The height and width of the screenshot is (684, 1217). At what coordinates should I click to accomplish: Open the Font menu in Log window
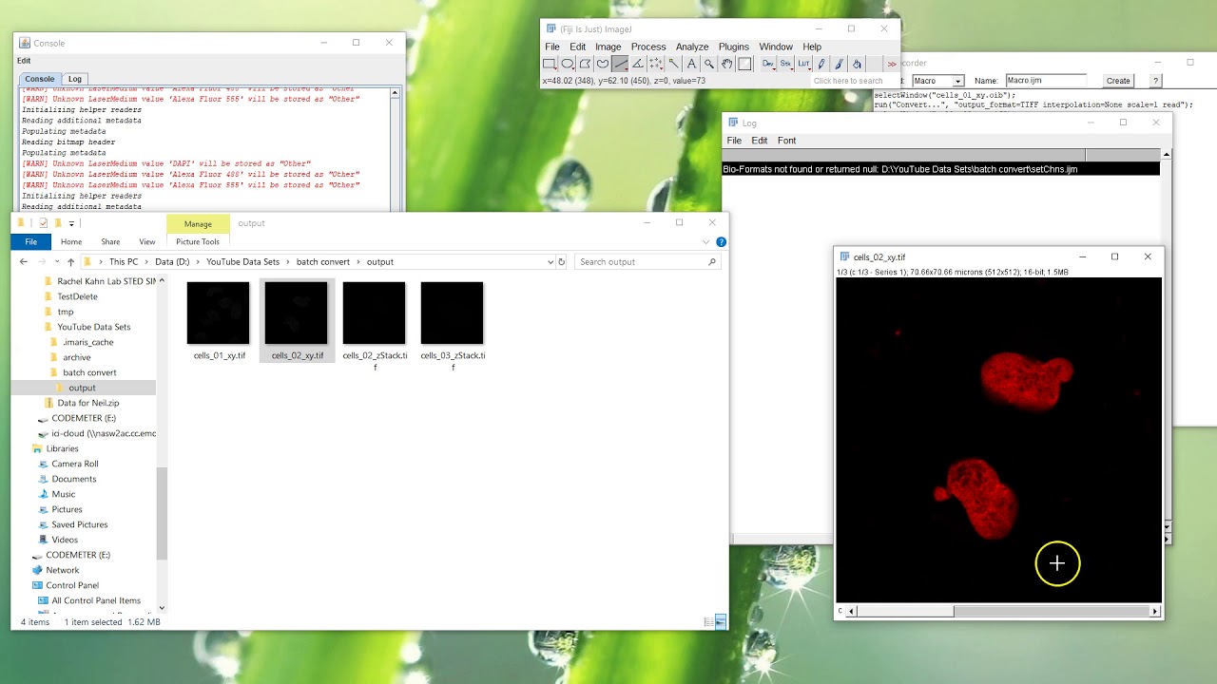tap(786, 141)
